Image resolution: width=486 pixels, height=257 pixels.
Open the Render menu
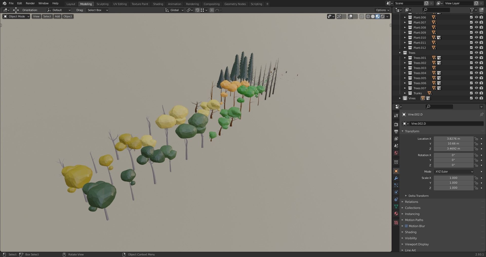point(30,3)
